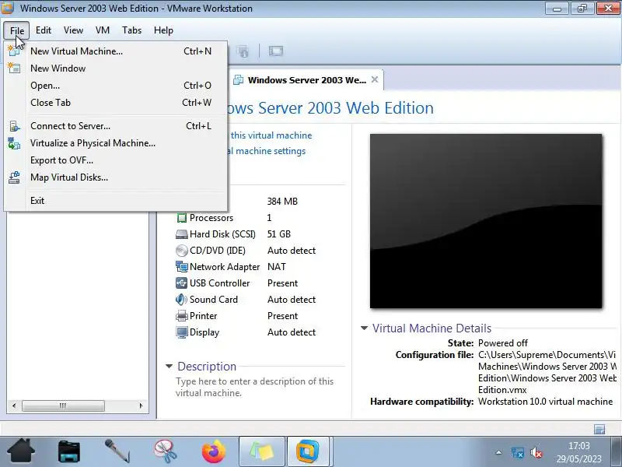Click the Show desktop button at taskbar edge
Viewport: 622px width, 467px height.
tap(617, 451)
